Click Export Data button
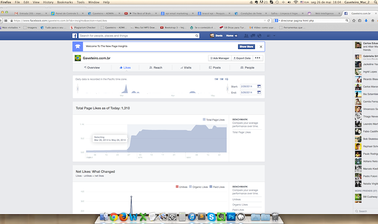The image size is (378, 224). click(242, 58)
